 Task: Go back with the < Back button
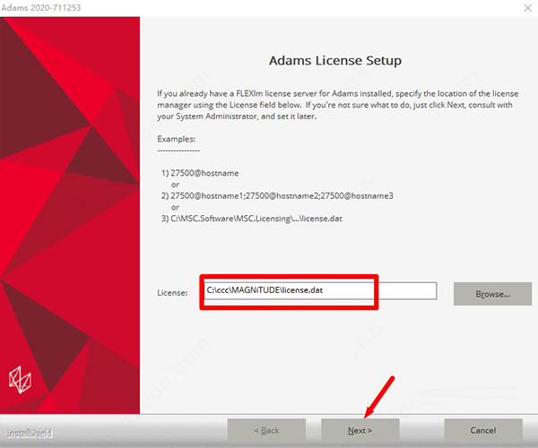coord(266,431)
